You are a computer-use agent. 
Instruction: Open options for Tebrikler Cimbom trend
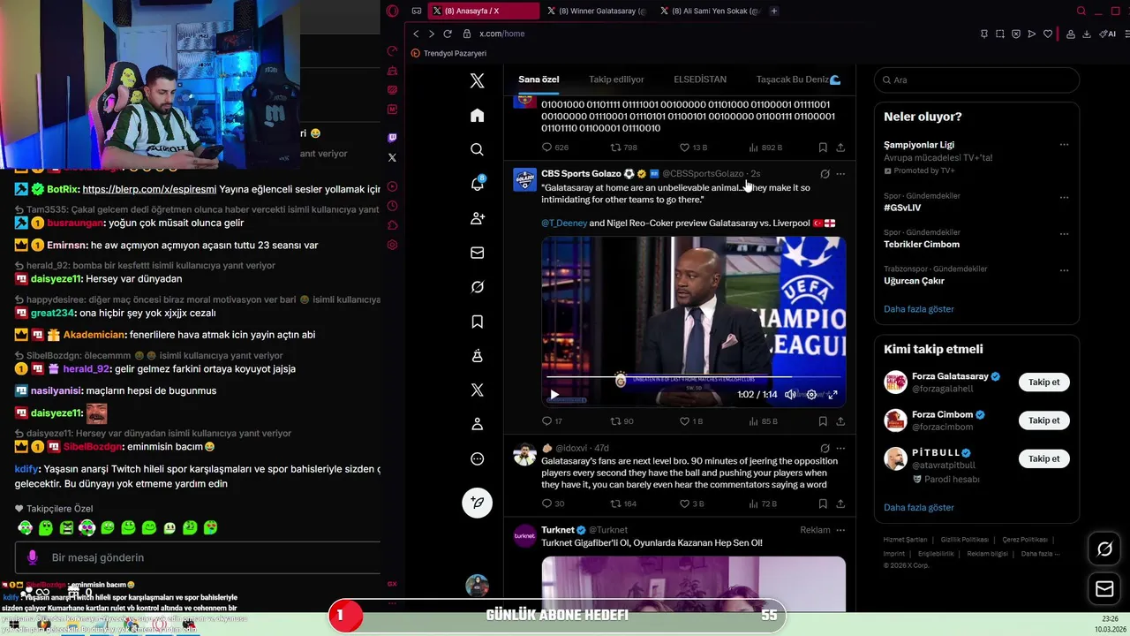click(1064, 232)
